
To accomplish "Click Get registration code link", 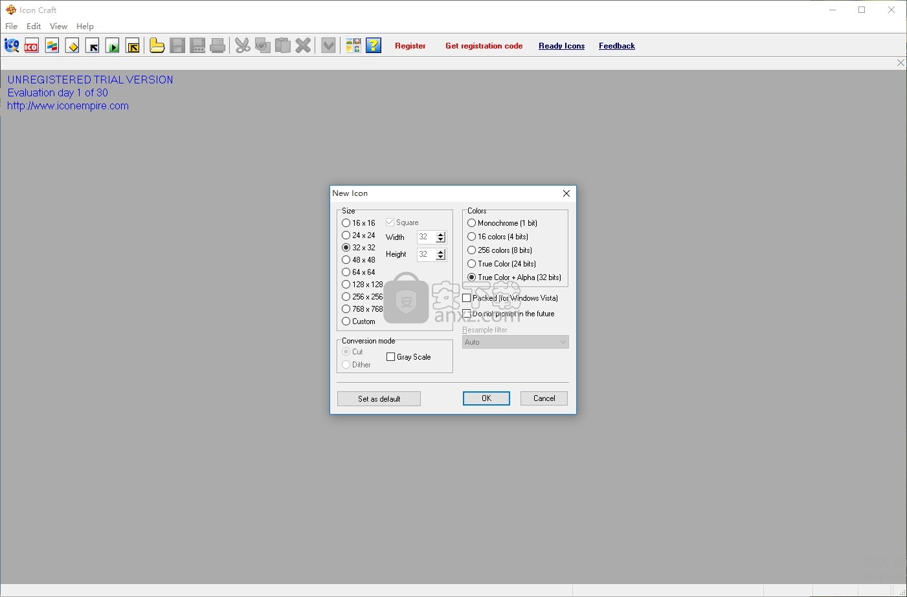I will point(484,46).
